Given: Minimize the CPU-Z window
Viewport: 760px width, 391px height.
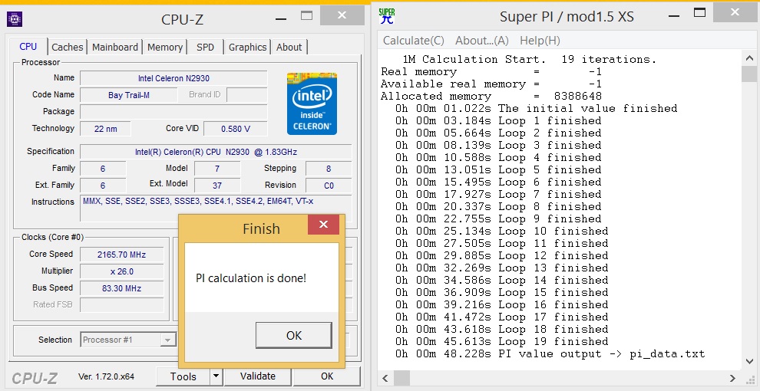Looking at the screenshot, I should pos(281,18).
